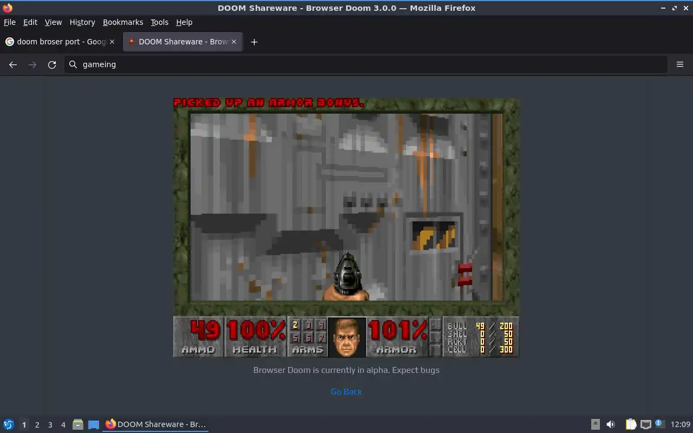Open the Edit menu
Screen dimensions: 693x433
tap(30, 22)
